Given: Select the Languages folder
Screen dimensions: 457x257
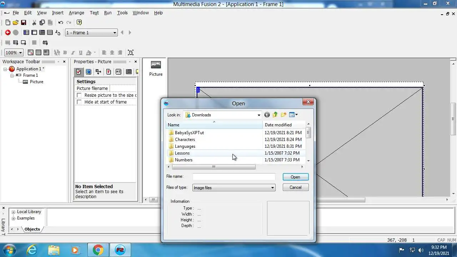Looking at the screenshot, I should coord(185,146).
